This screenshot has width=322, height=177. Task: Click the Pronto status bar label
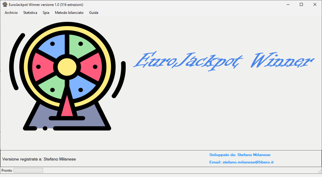coord(7,171)
